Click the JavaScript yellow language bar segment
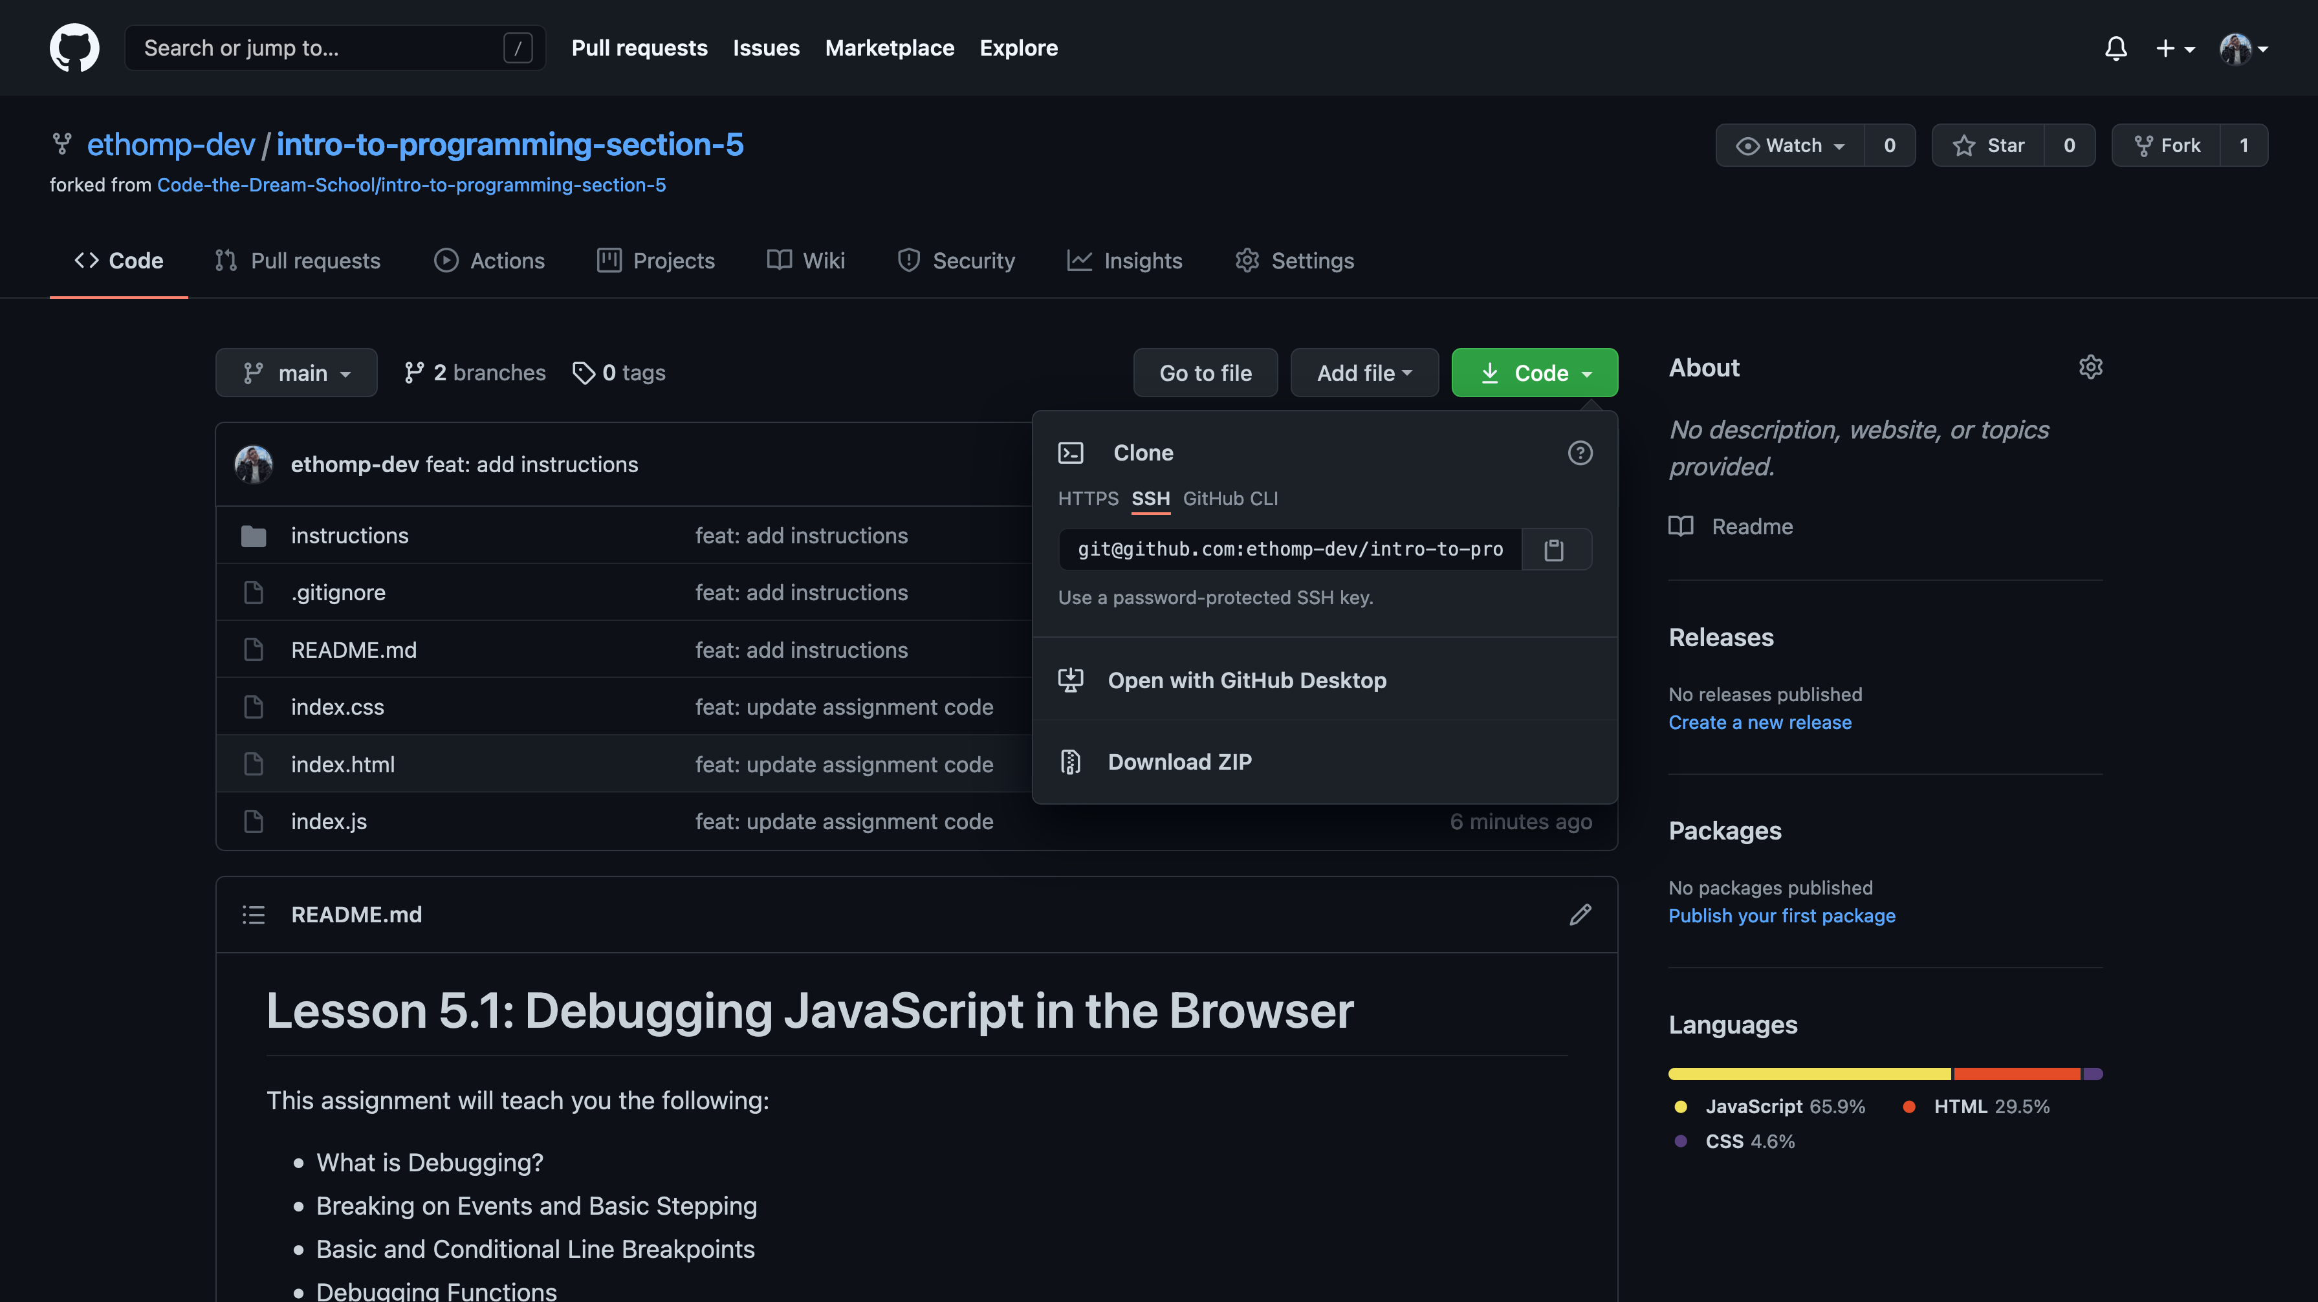Viewport: 2318px width, 1302px height. pyautogui.click(x=1809, y=1074)
